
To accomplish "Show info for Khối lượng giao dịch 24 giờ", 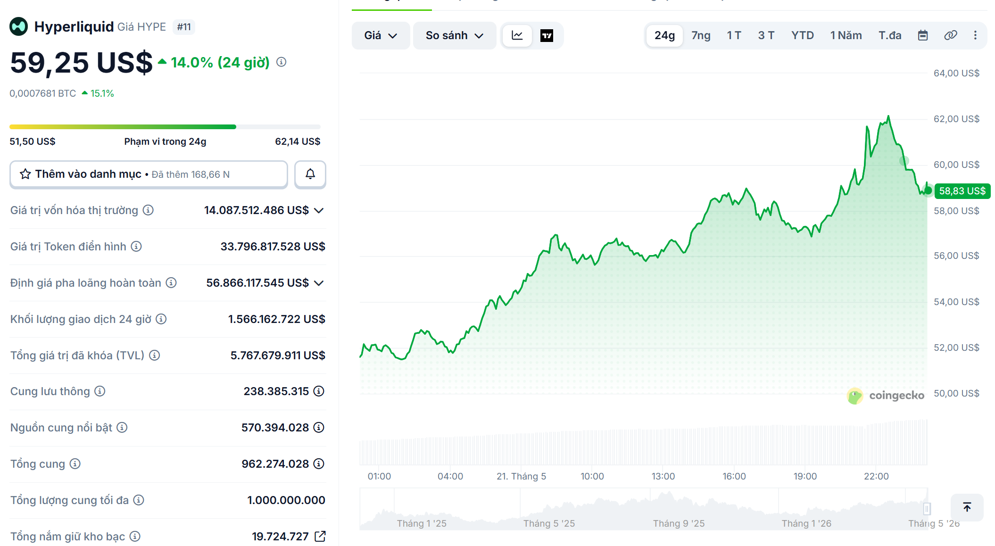I will (x=161, y=319).
